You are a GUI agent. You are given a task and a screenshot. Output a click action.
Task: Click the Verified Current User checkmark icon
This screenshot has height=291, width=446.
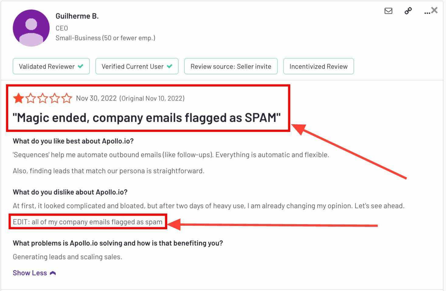click(170, 66)
